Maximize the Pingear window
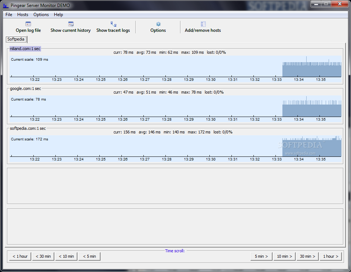 tap(326, 4)
